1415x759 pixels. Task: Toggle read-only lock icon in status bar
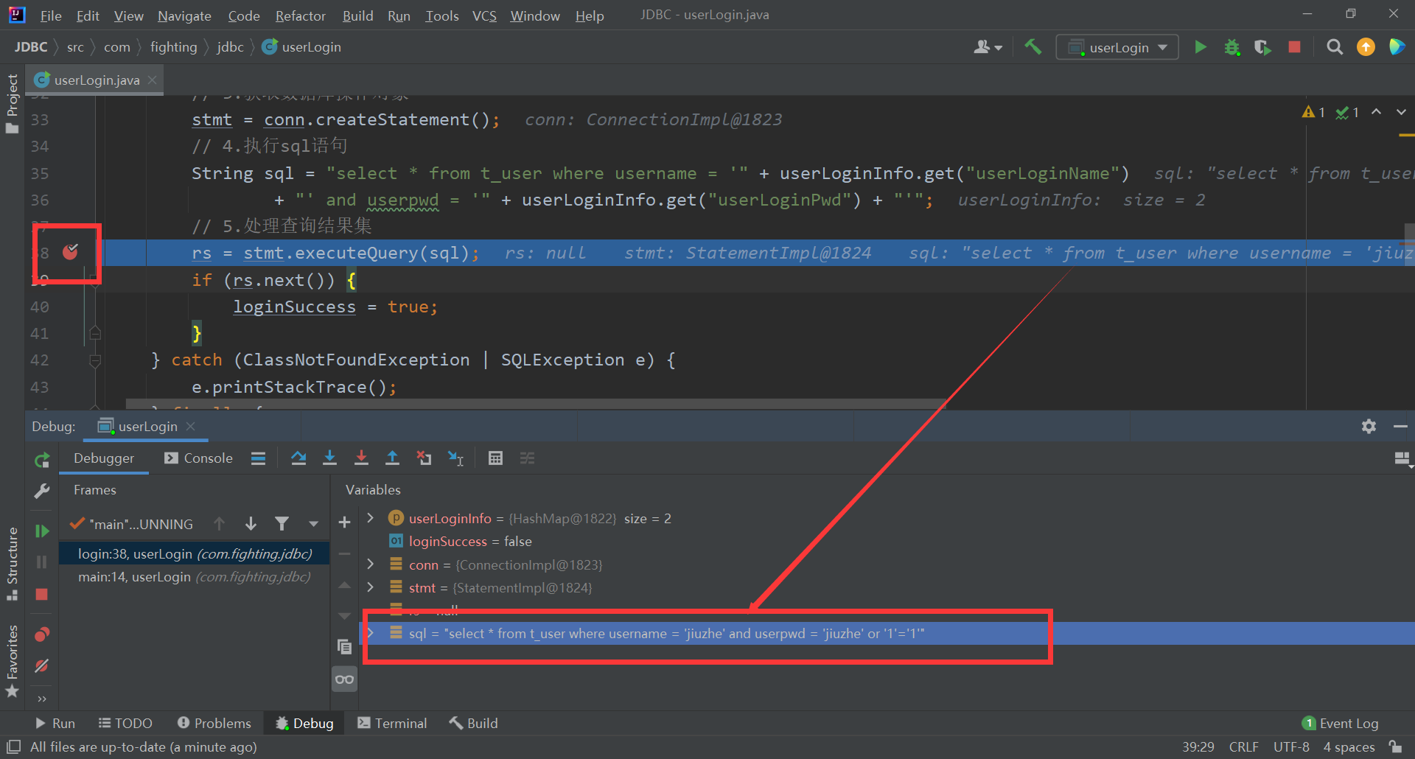pos(1395,746)
